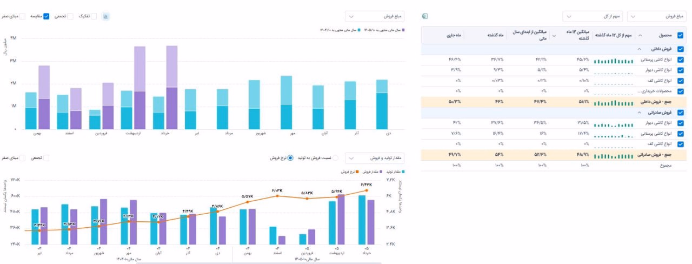Uncheck the مقایسه checkbox
692x264 pixels.
click(46, 16)
